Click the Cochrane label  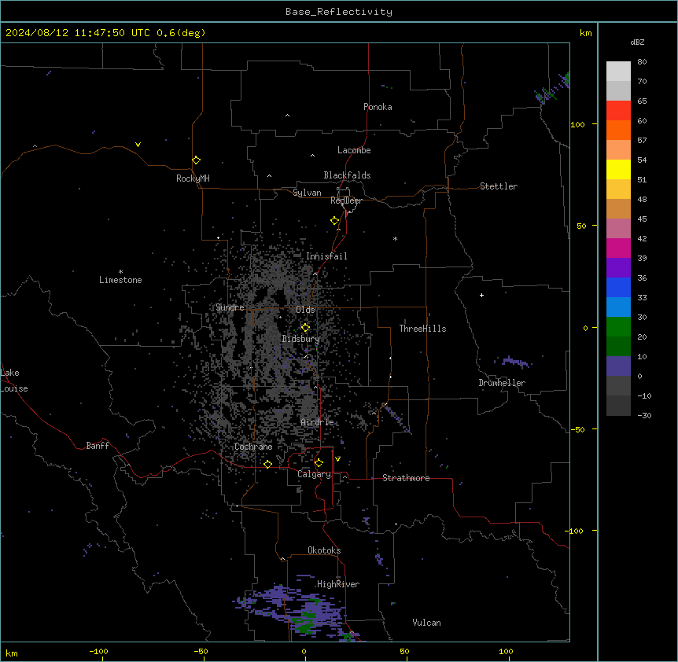tap(253, 447)
